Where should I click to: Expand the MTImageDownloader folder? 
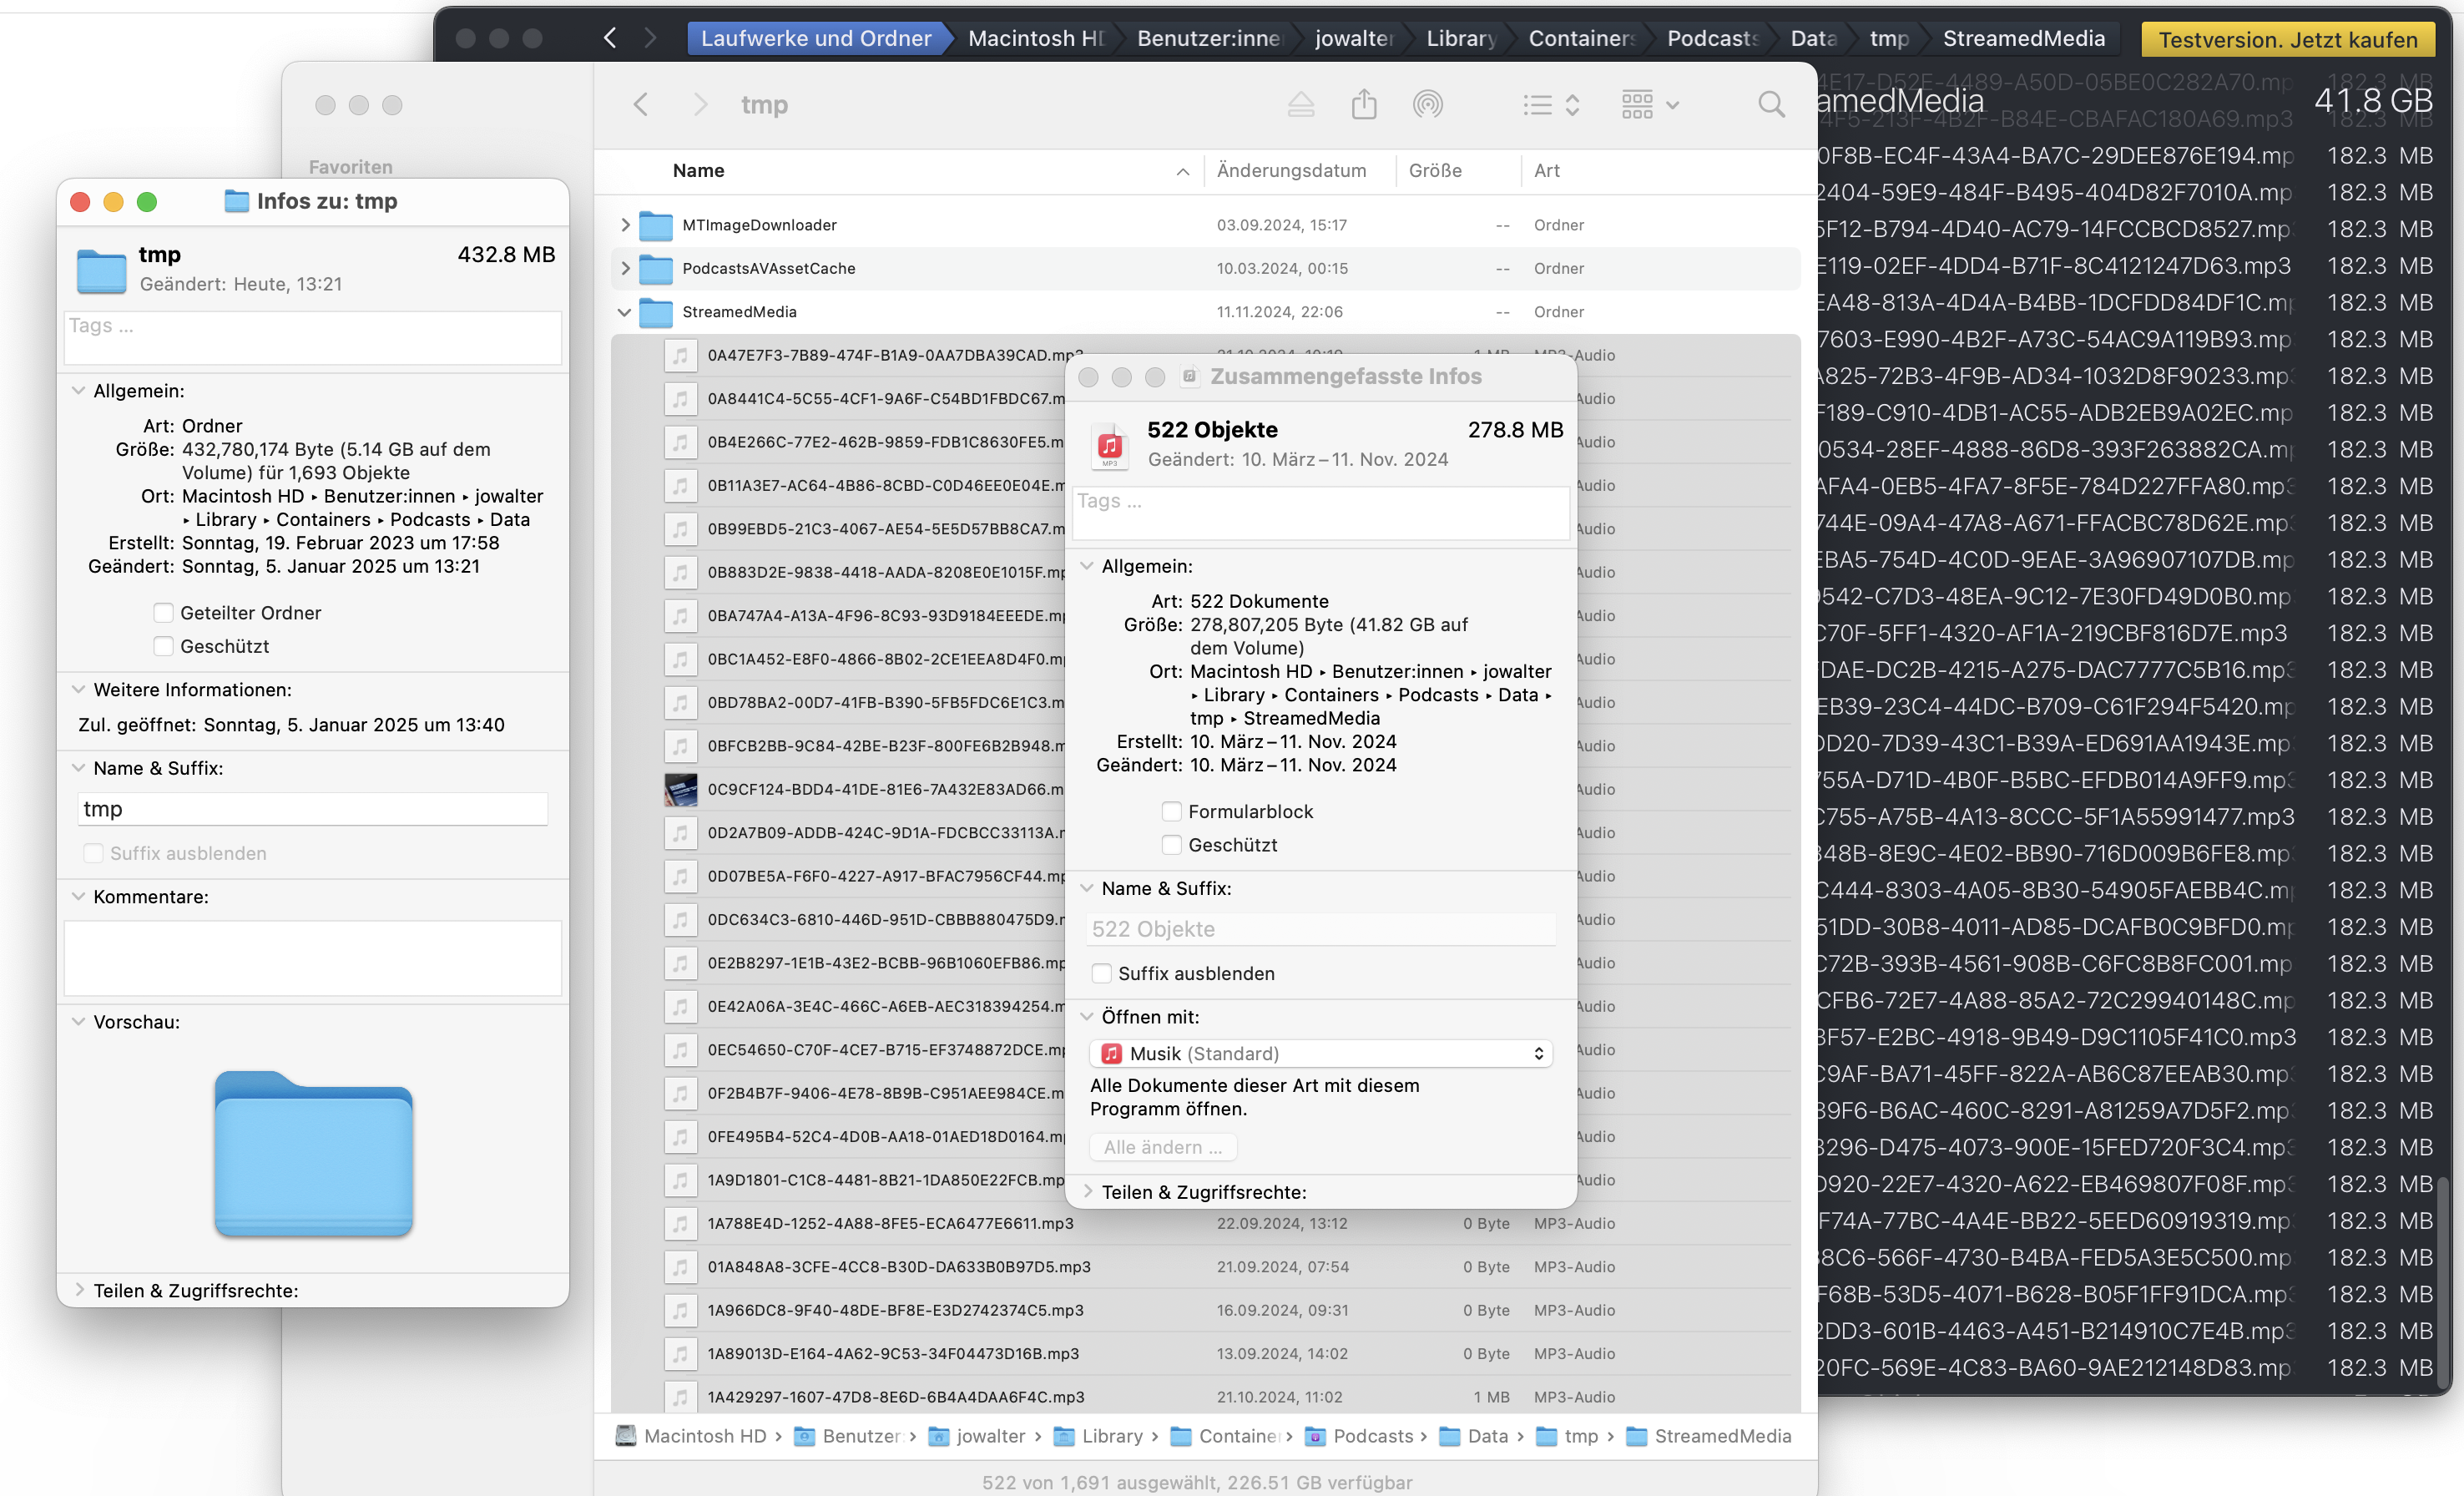pyautogui.click(x=625, y=225)
